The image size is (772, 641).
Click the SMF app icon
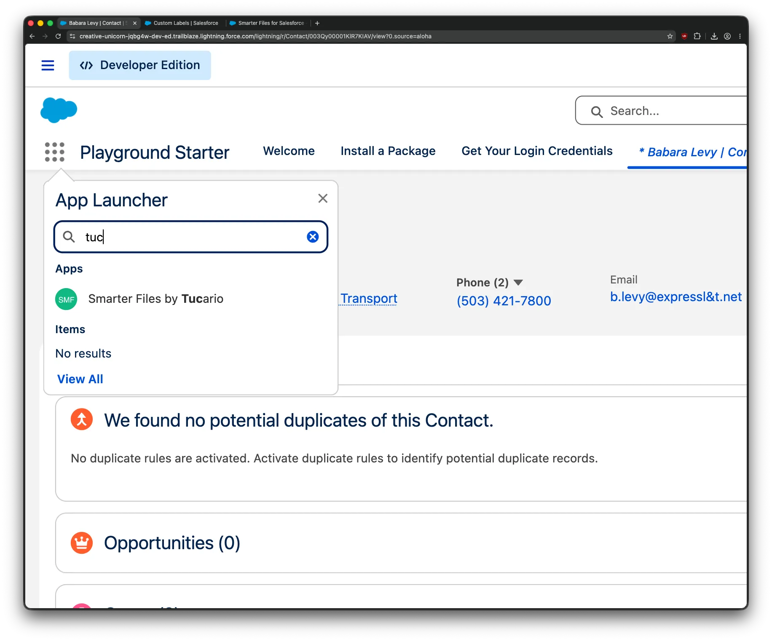(66, 299)
